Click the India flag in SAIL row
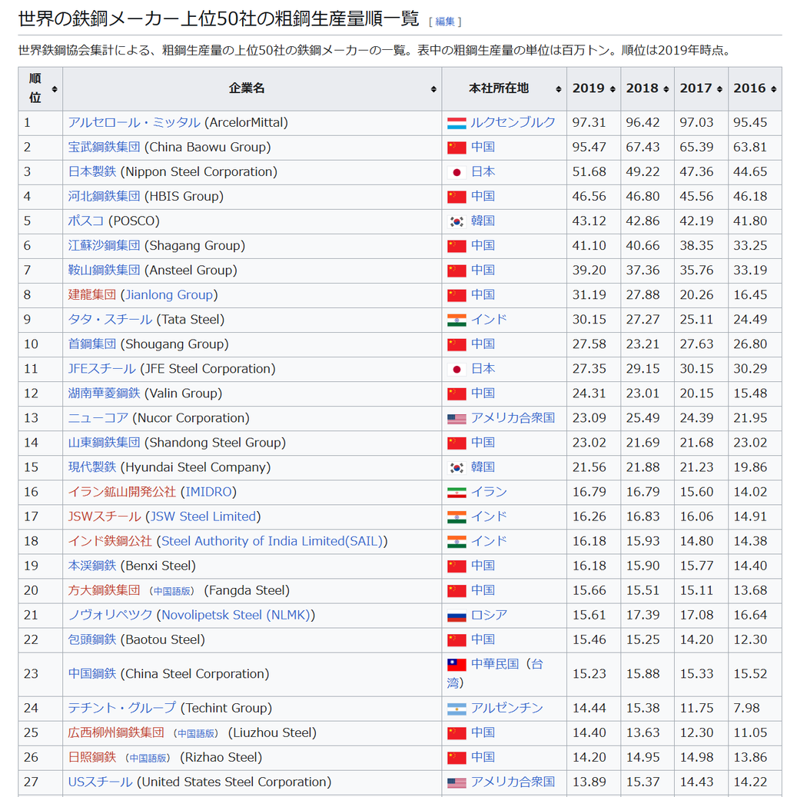The image size is (787, 797). 457,542
